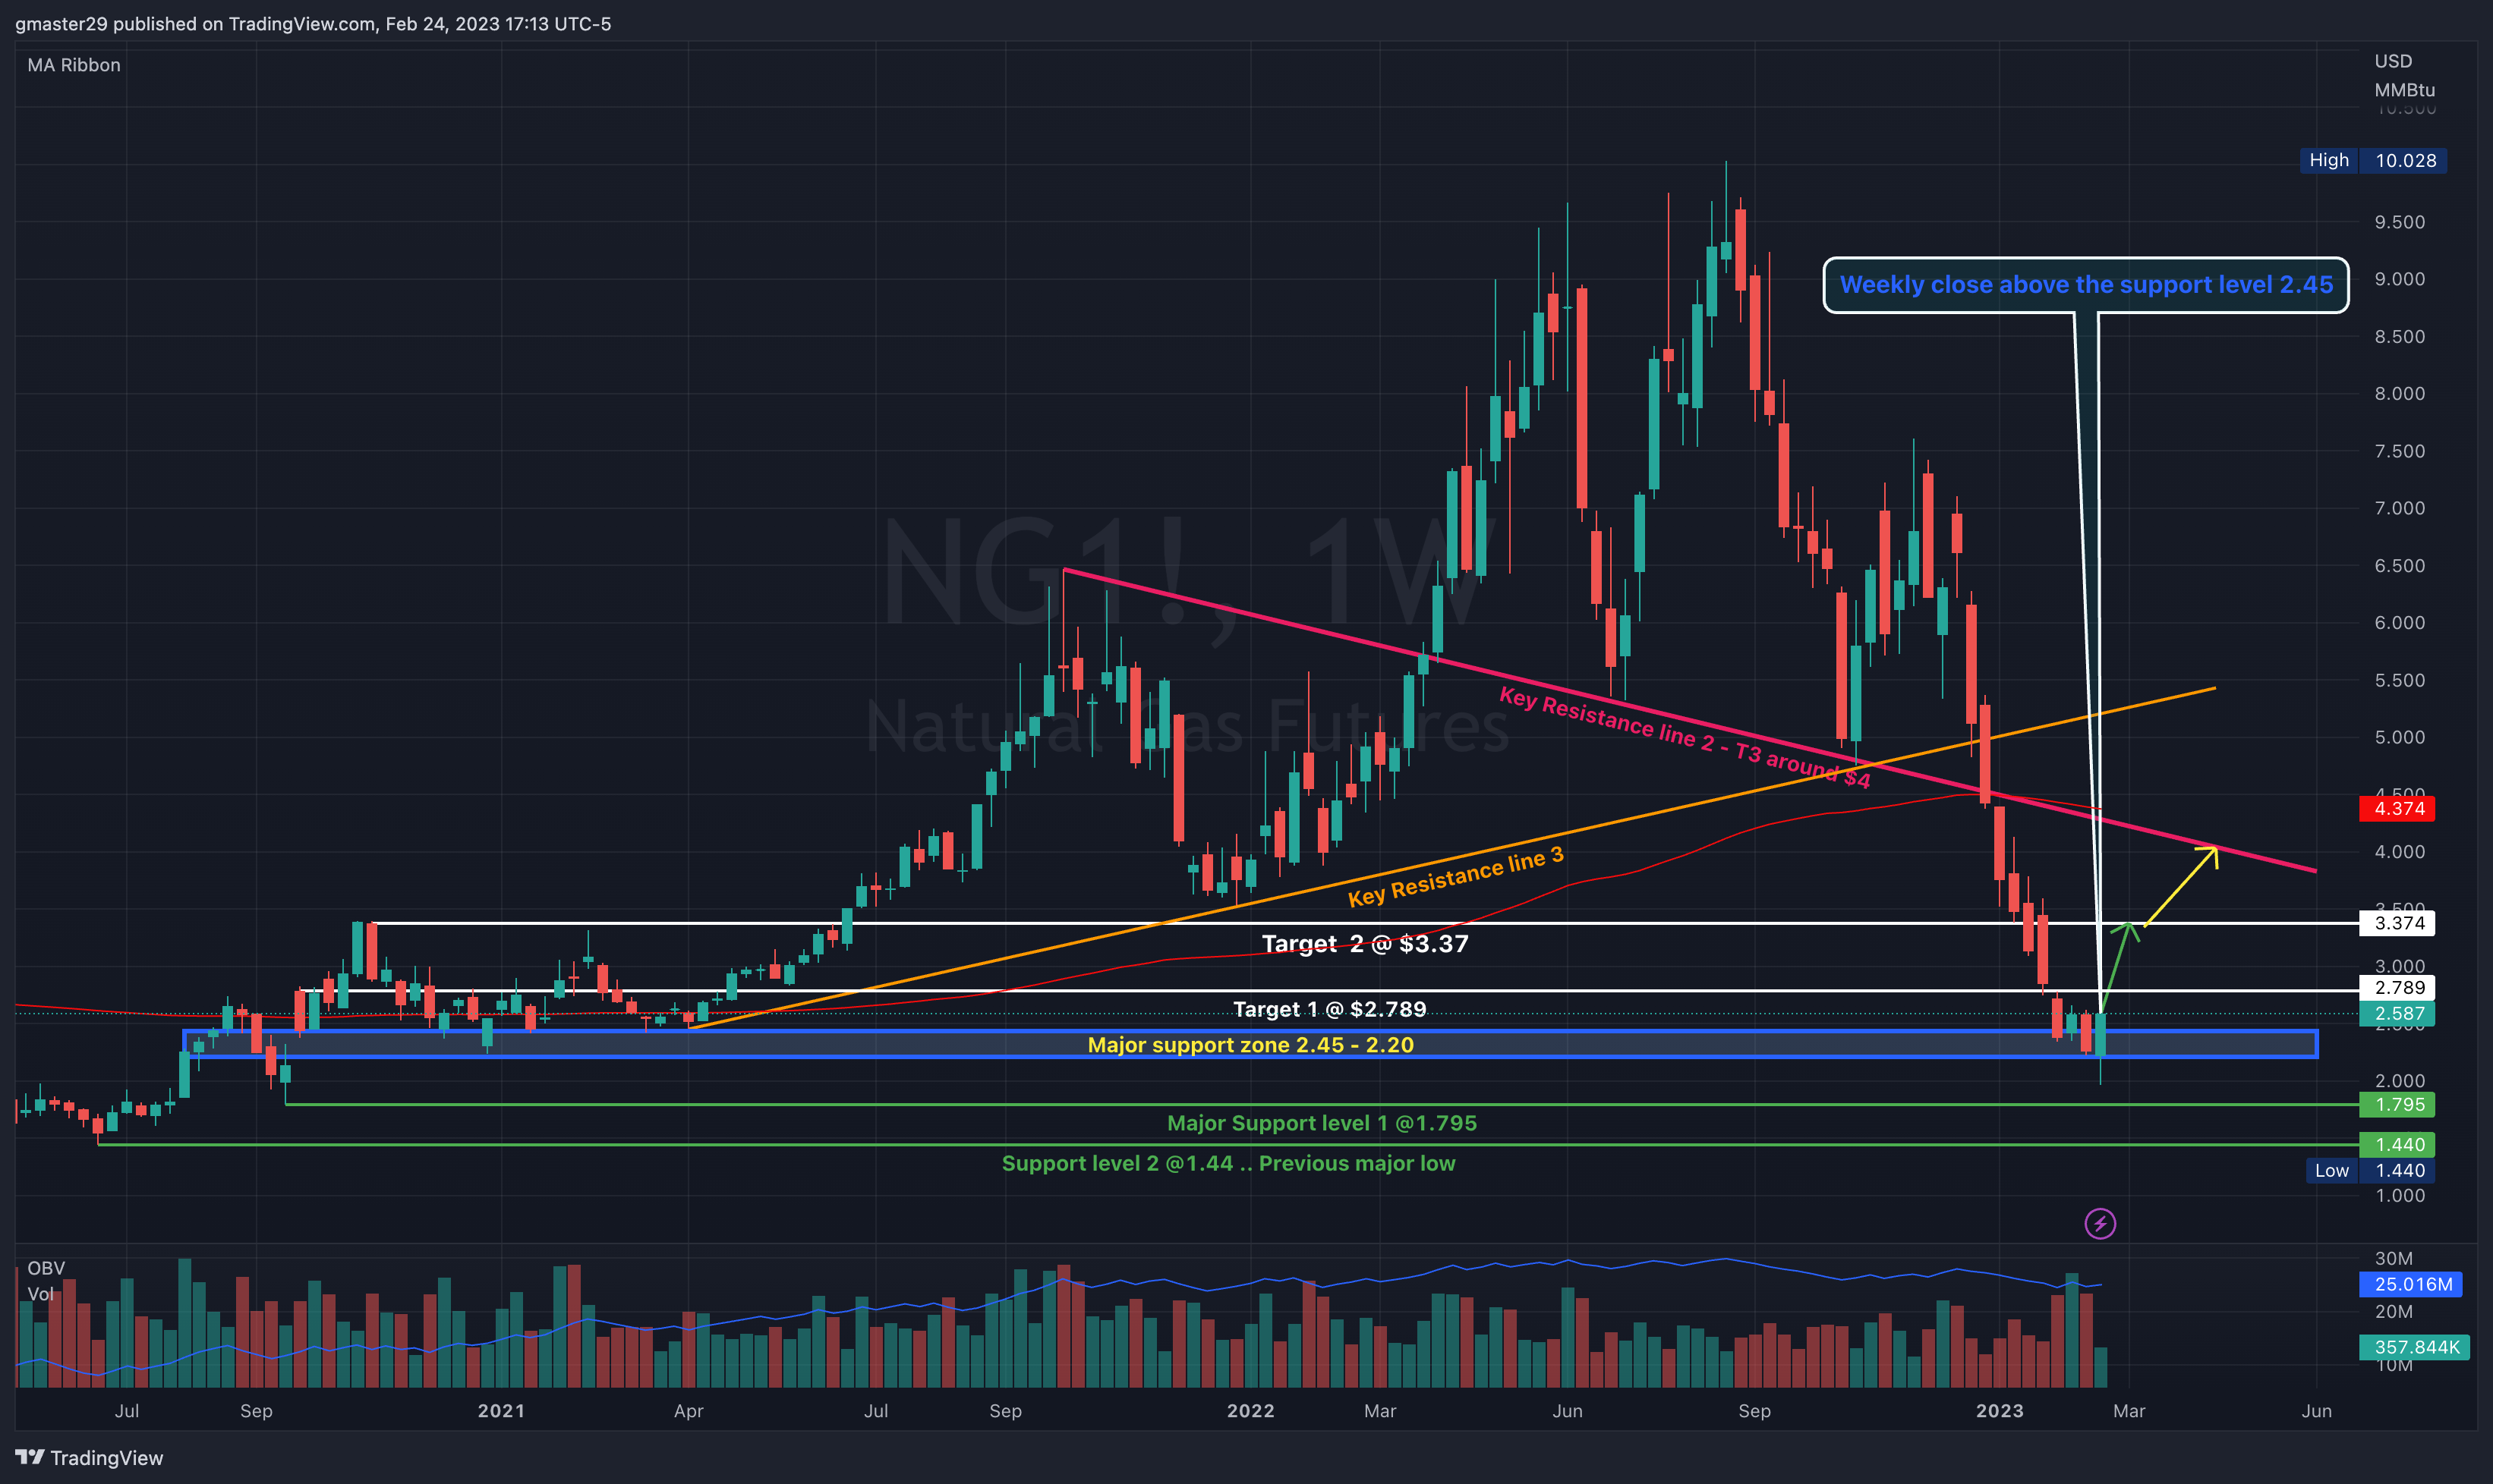Click 'Weekly close above the support level' callout
Image resolution: width=2493 pixels, height=1484 pixels.
tap(2086, 285)
